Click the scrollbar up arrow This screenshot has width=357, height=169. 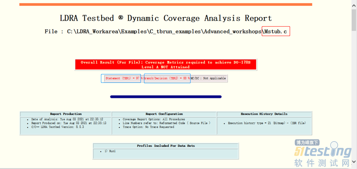tap(354, 3)
